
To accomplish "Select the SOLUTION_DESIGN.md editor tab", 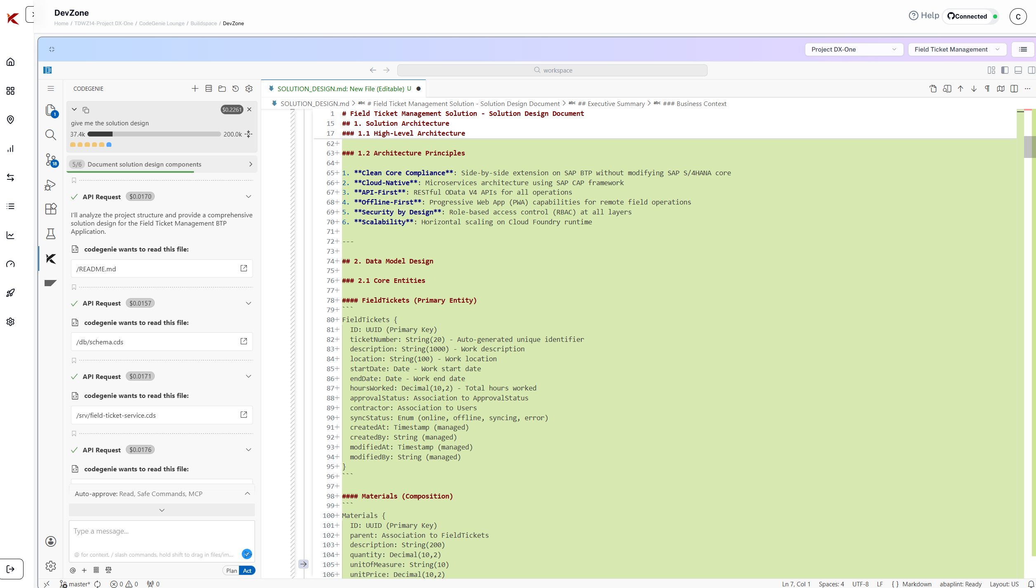I will pos(341,89).
